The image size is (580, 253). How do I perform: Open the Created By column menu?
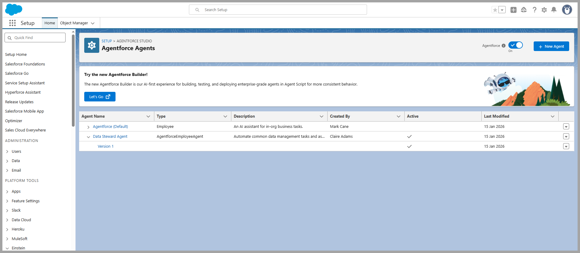coord(399,116)
